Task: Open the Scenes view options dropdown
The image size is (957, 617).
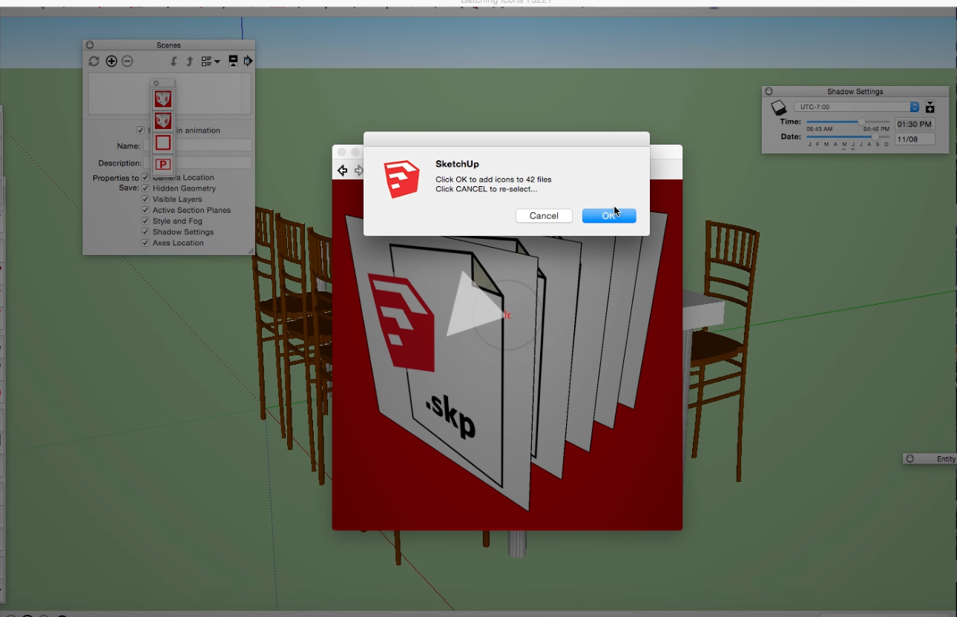Action: (211, 62)
